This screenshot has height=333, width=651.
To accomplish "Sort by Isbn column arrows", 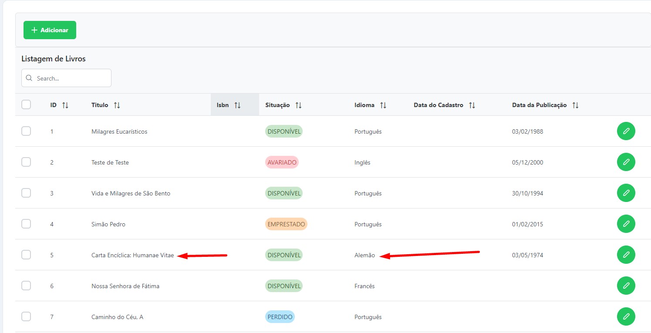I will [x=237, y=105].
